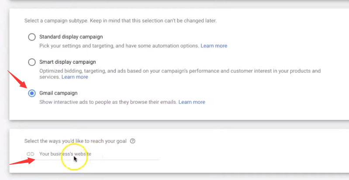Focus the Your business's website input field
349x180 pixels.
99,154
